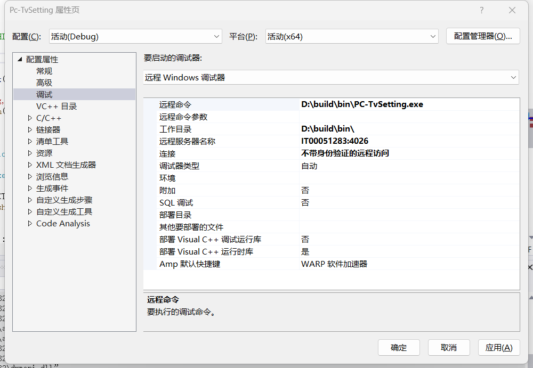533x368 pixels.
Task: Select Code Analysis tree item
Action: pos(63,224)
